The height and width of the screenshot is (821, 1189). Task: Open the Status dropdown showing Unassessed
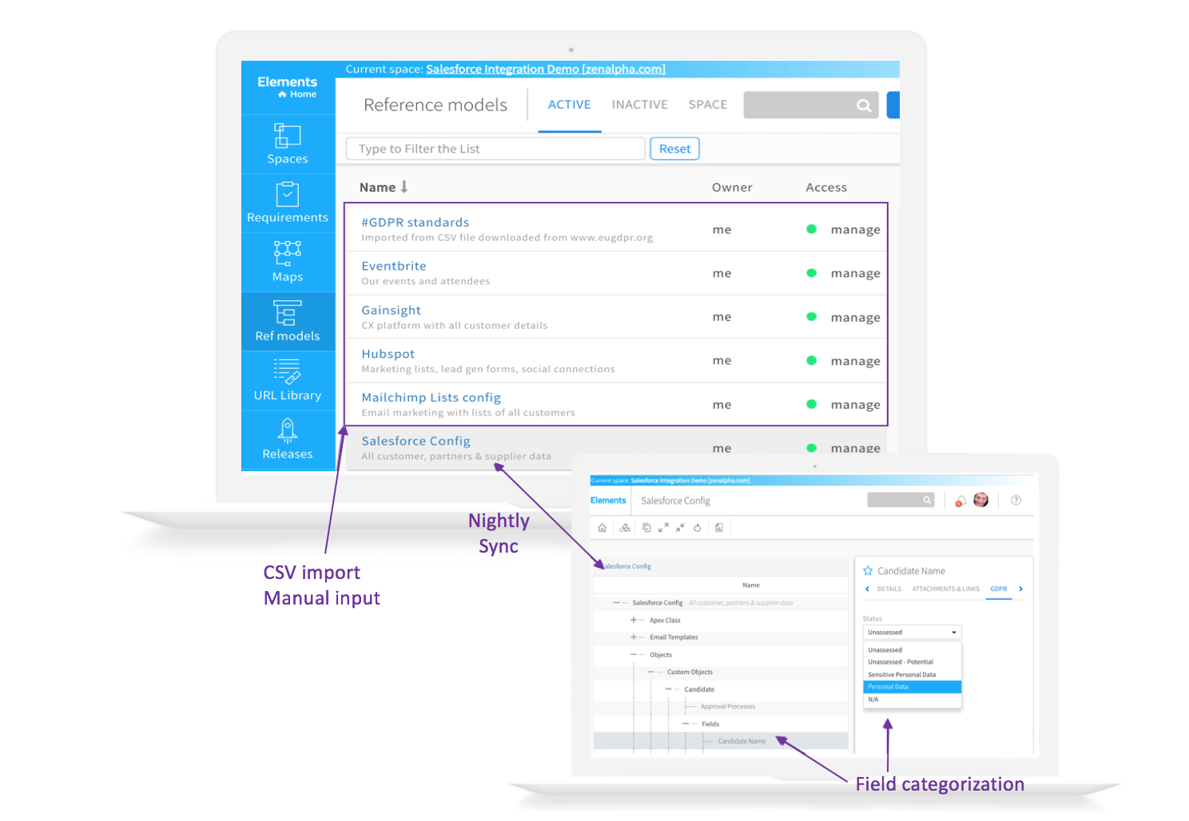912,633
